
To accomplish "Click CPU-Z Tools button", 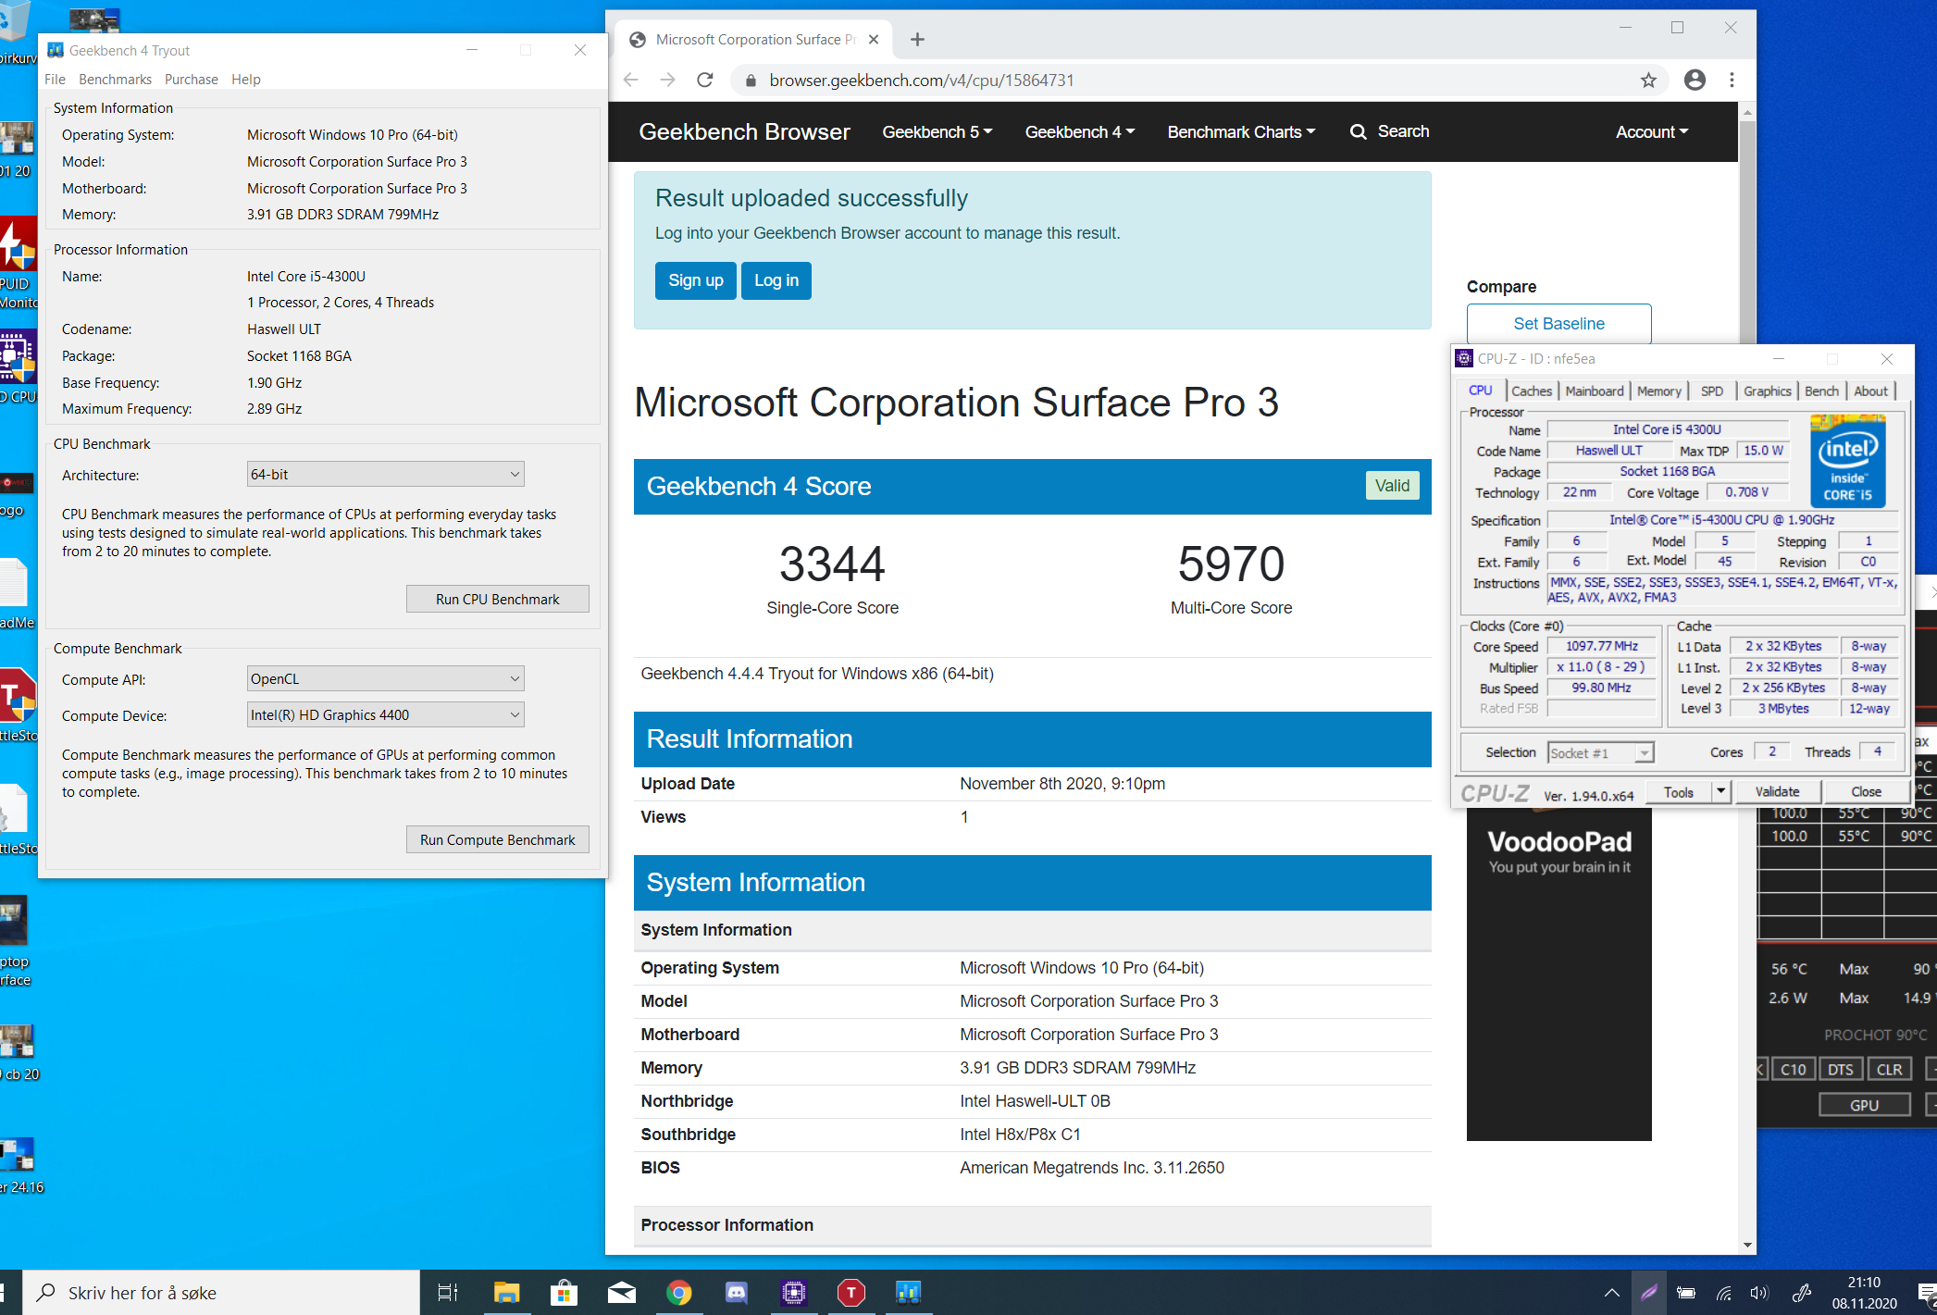I will [1678, 791].
